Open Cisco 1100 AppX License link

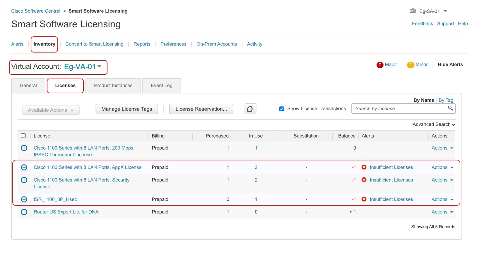tap(88, 167)
